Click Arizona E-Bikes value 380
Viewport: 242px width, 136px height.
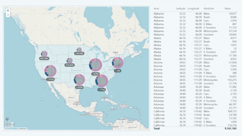(x=234, y=73)
